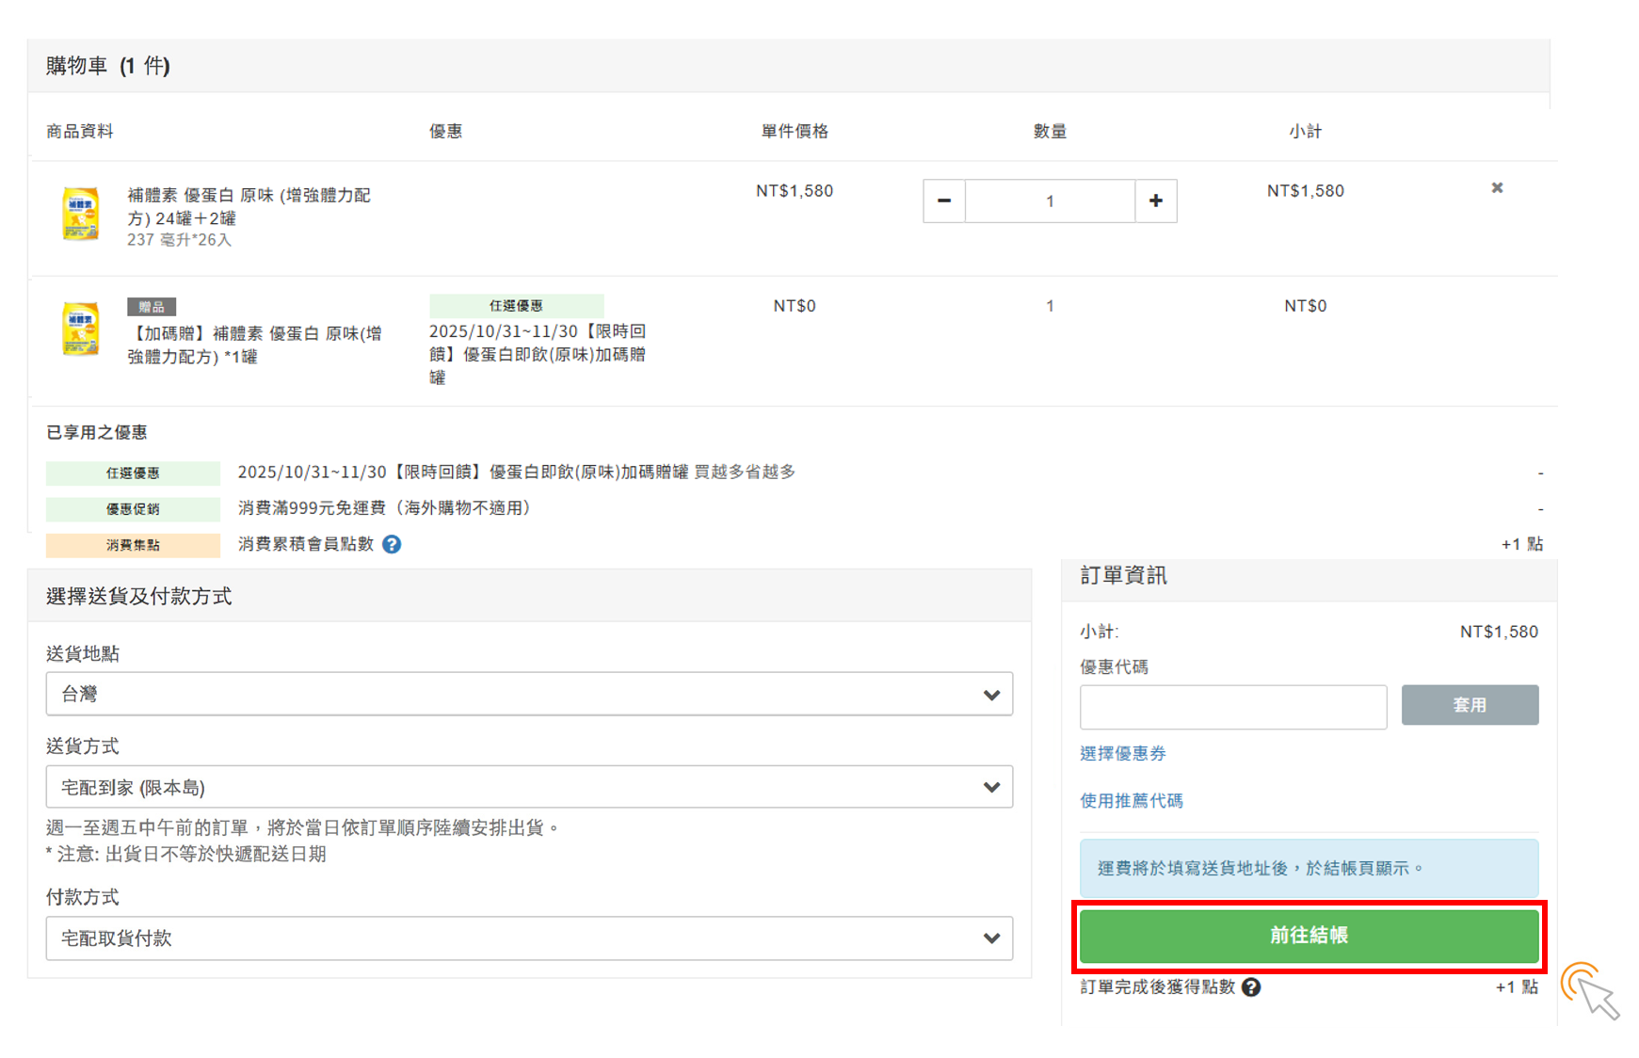Click the quantity field showing 1
The width and height of the screenshot is (1639, 1058).
pyautogui.click(x=1050, y=201)
